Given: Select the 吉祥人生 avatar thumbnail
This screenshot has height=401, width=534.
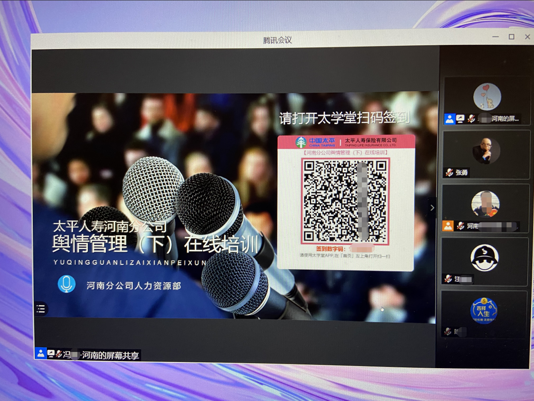Looking at the screenshot, I should click(x=484, y=310).
